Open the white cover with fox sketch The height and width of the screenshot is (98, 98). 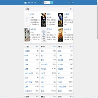click(x=44, y=35)
